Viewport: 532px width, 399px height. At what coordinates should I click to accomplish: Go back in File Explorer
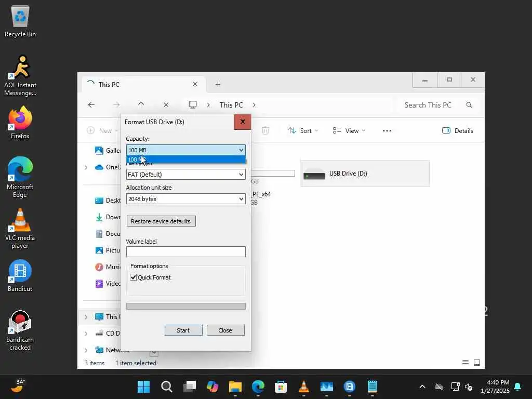pyautogui.click(x=91, y=105)
